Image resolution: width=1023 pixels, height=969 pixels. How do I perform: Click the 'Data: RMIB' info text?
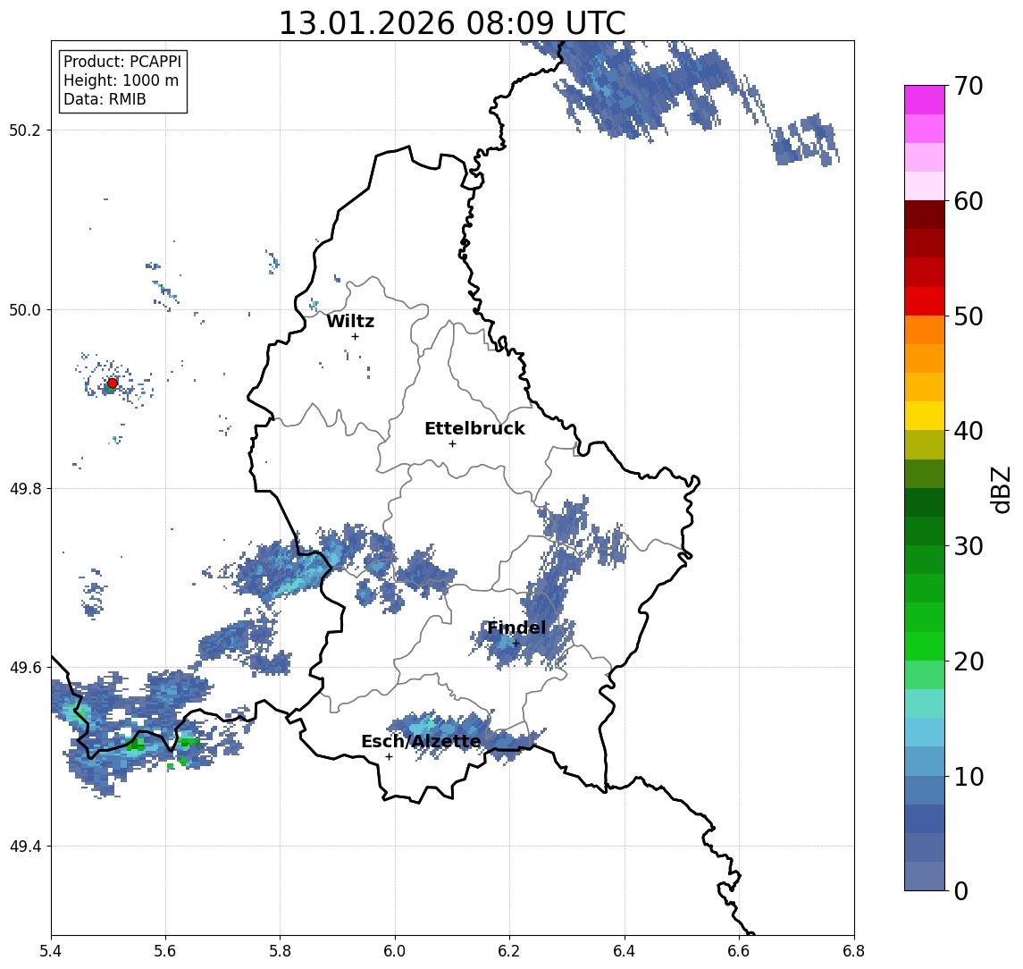[105, 99]
